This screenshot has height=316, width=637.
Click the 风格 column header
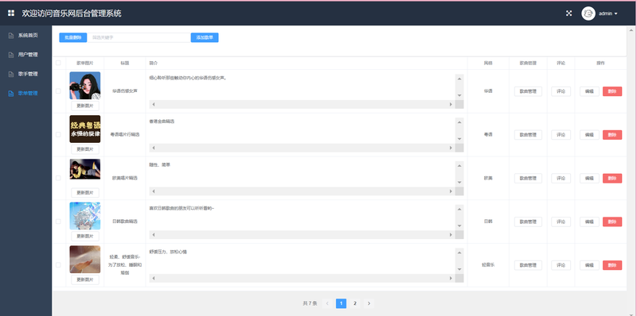[488, 64]
